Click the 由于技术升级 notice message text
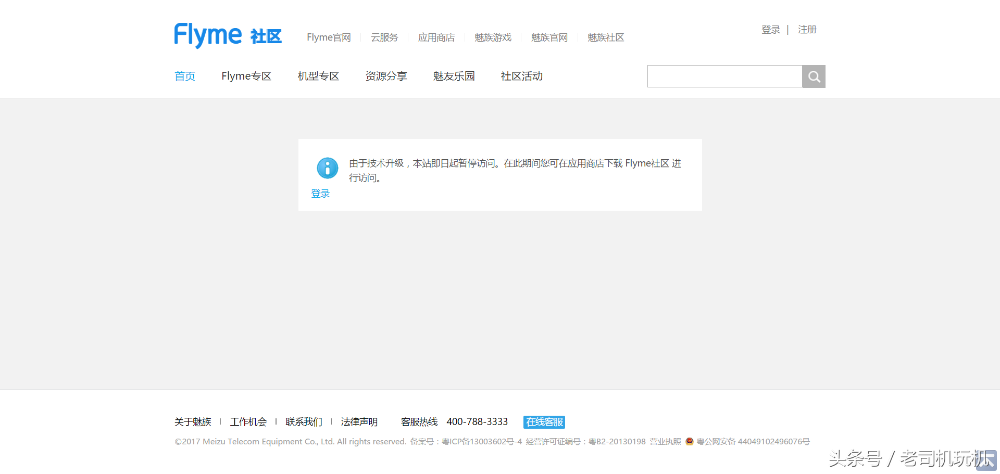The height and width of the screenshot is (474, 1000). point(515,171)
